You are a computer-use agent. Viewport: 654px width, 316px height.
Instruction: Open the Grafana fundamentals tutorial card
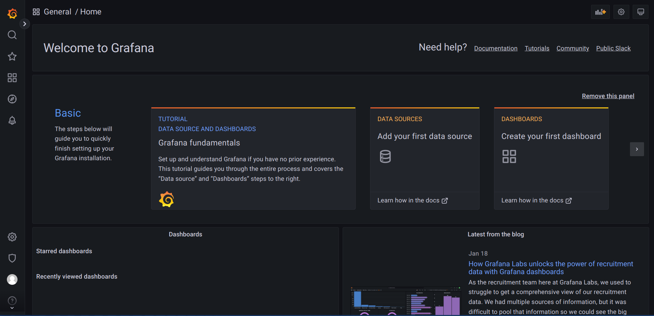[253, 159]
